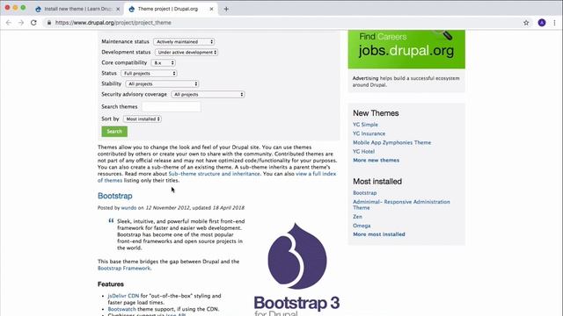Click the macOS green maximize button
This screenshot has height=316, width=563.
(x=23, y=8)
